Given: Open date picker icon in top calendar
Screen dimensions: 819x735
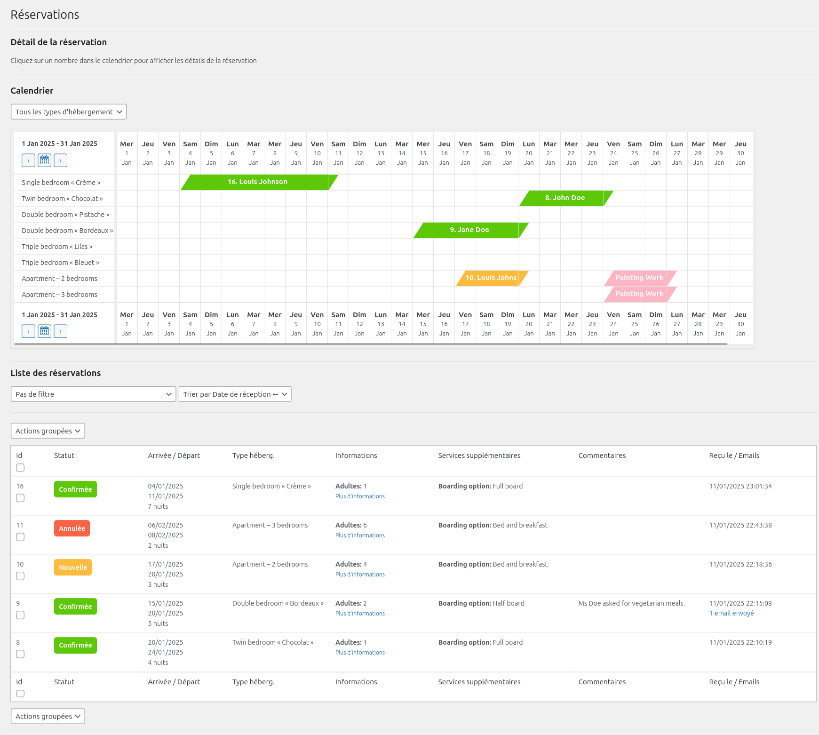Looking at the screenshot, I should (x=44, y=160).
